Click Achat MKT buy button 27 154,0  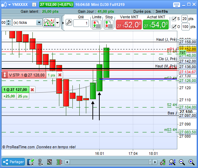point(156,25)
